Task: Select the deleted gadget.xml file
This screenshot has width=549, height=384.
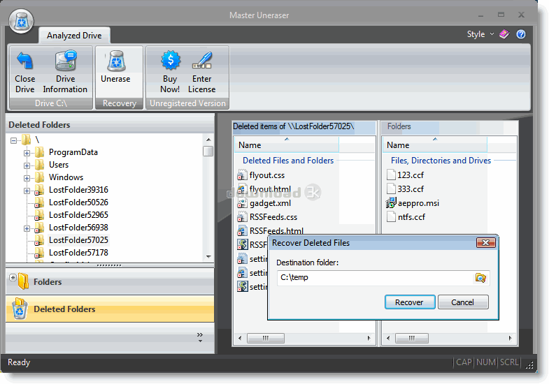Action: [270, 203]
